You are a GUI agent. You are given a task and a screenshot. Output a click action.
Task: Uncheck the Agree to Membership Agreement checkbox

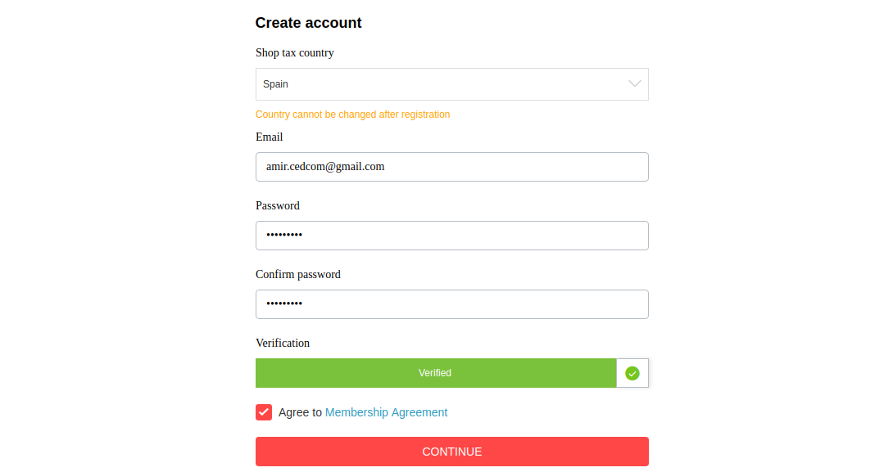tap(264, 412)
